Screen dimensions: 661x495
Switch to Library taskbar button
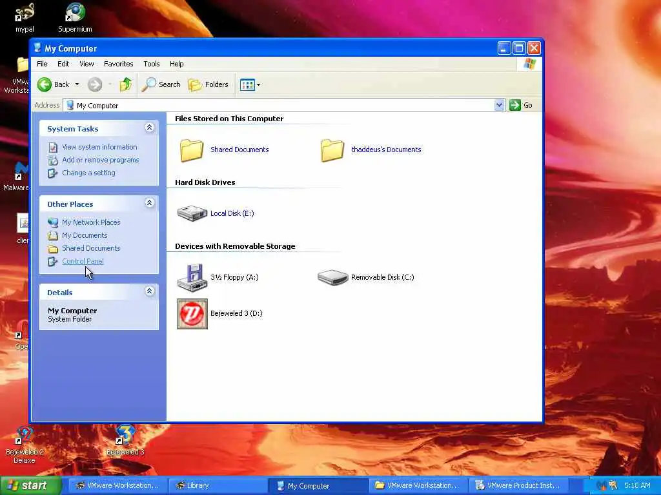point(218,486)
